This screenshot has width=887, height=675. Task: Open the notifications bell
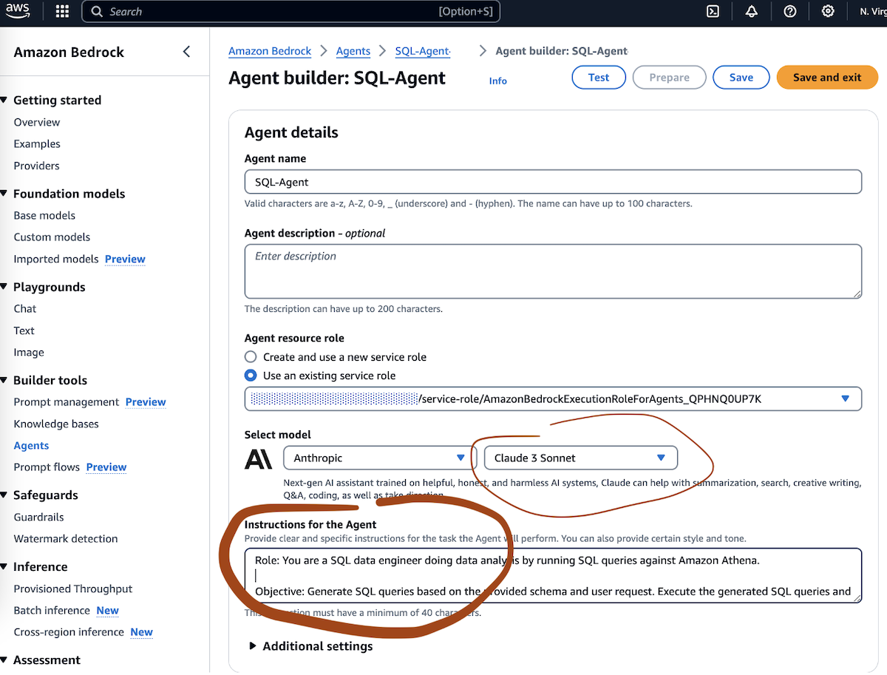point(752,11)
